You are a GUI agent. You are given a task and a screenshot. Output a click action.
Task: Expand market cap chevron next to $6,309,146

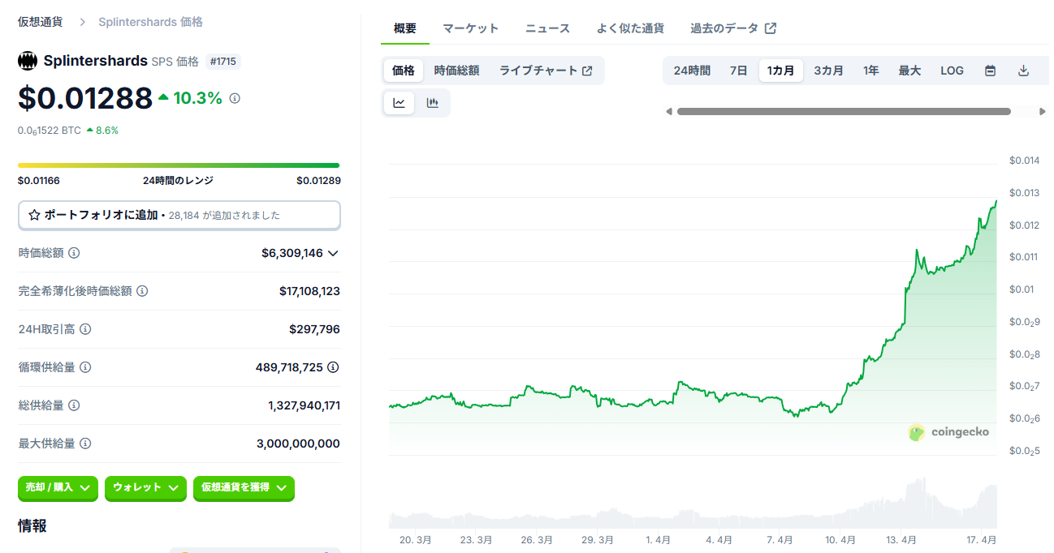click(x=332, y=253)
